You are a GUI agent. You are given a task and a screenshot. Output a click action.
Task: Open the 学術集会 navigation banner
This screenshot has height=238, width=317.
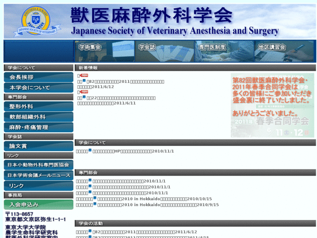coord(105,51)
